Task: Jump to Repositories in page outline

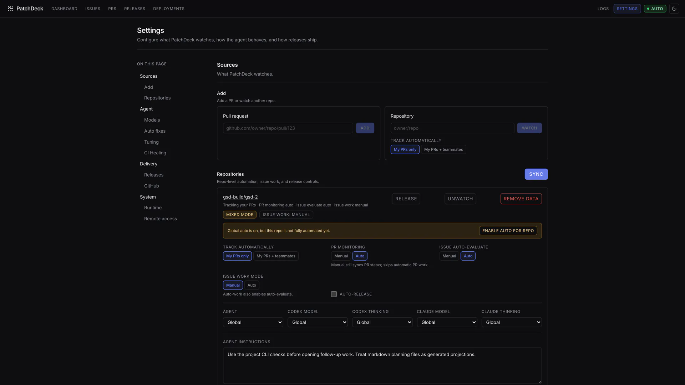Action: pos(157,98)
